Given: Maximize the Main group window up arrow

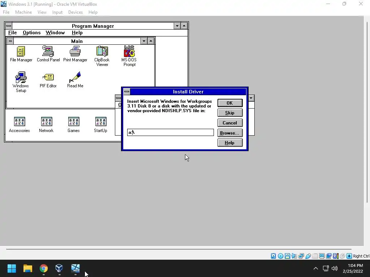Looking at the screenshot, I should click(x=151, y=41).
